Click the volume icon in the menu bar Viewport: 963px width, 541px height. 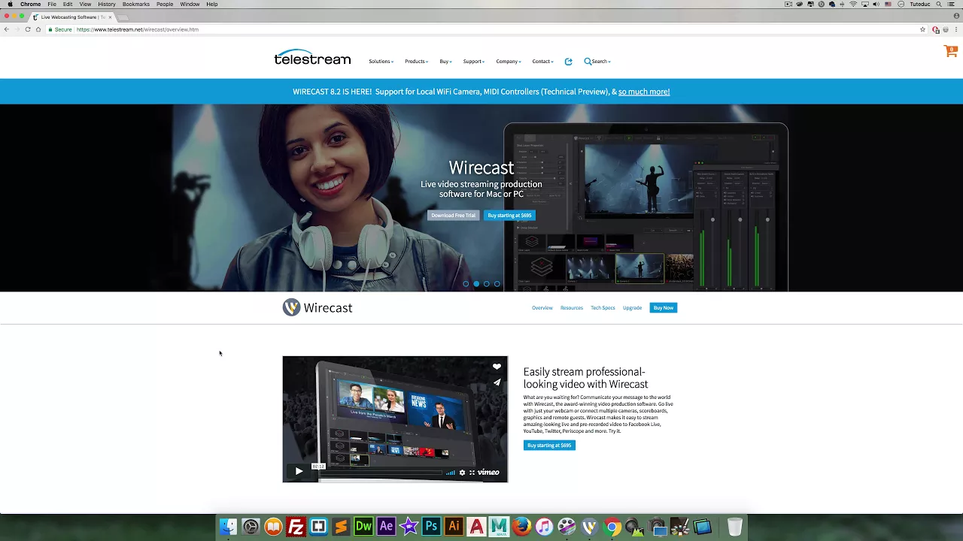[x=876, y=5]
